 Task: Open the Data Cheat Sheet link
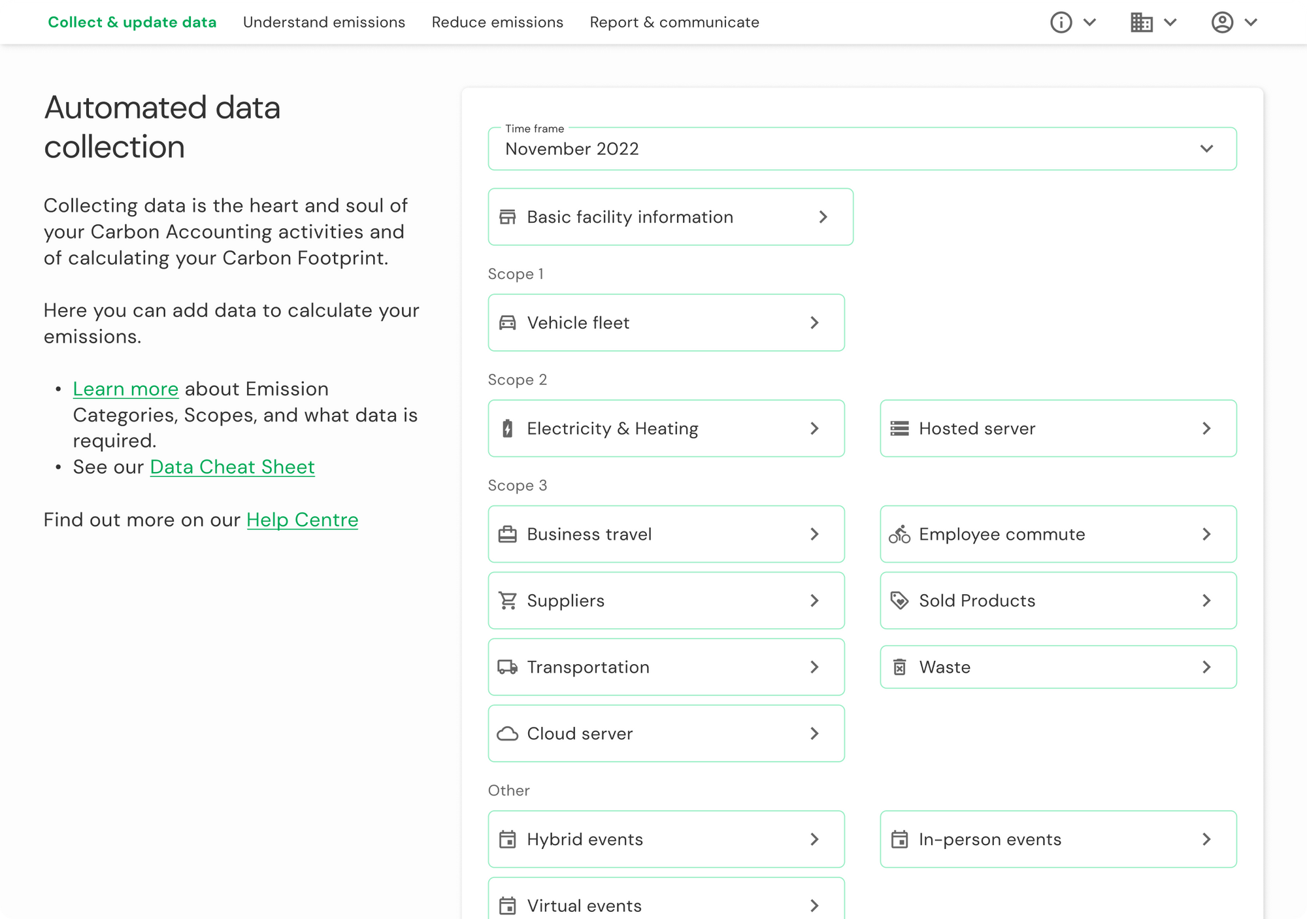232,467
